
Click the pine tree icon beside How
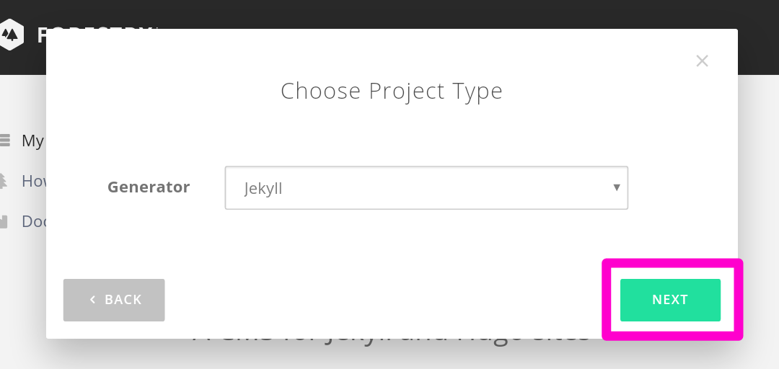[3, 181]
